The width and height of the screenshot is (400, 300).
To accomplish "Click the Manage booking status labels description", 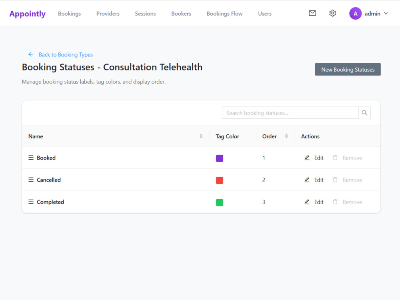I will 94,82.
